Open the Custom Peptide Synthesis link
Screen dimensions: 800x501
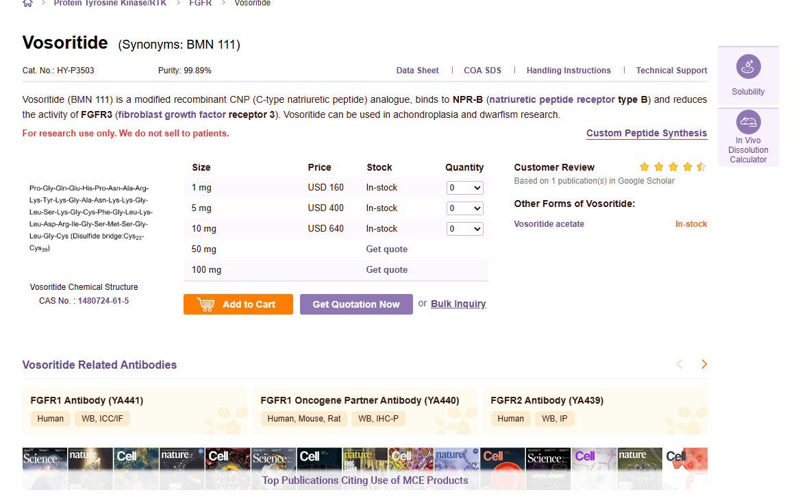[x=646, y=134]
